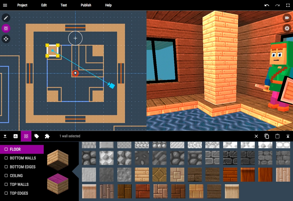
Task: Open the plugins puzzle-piece icon
Action: [x=47, y=136]
